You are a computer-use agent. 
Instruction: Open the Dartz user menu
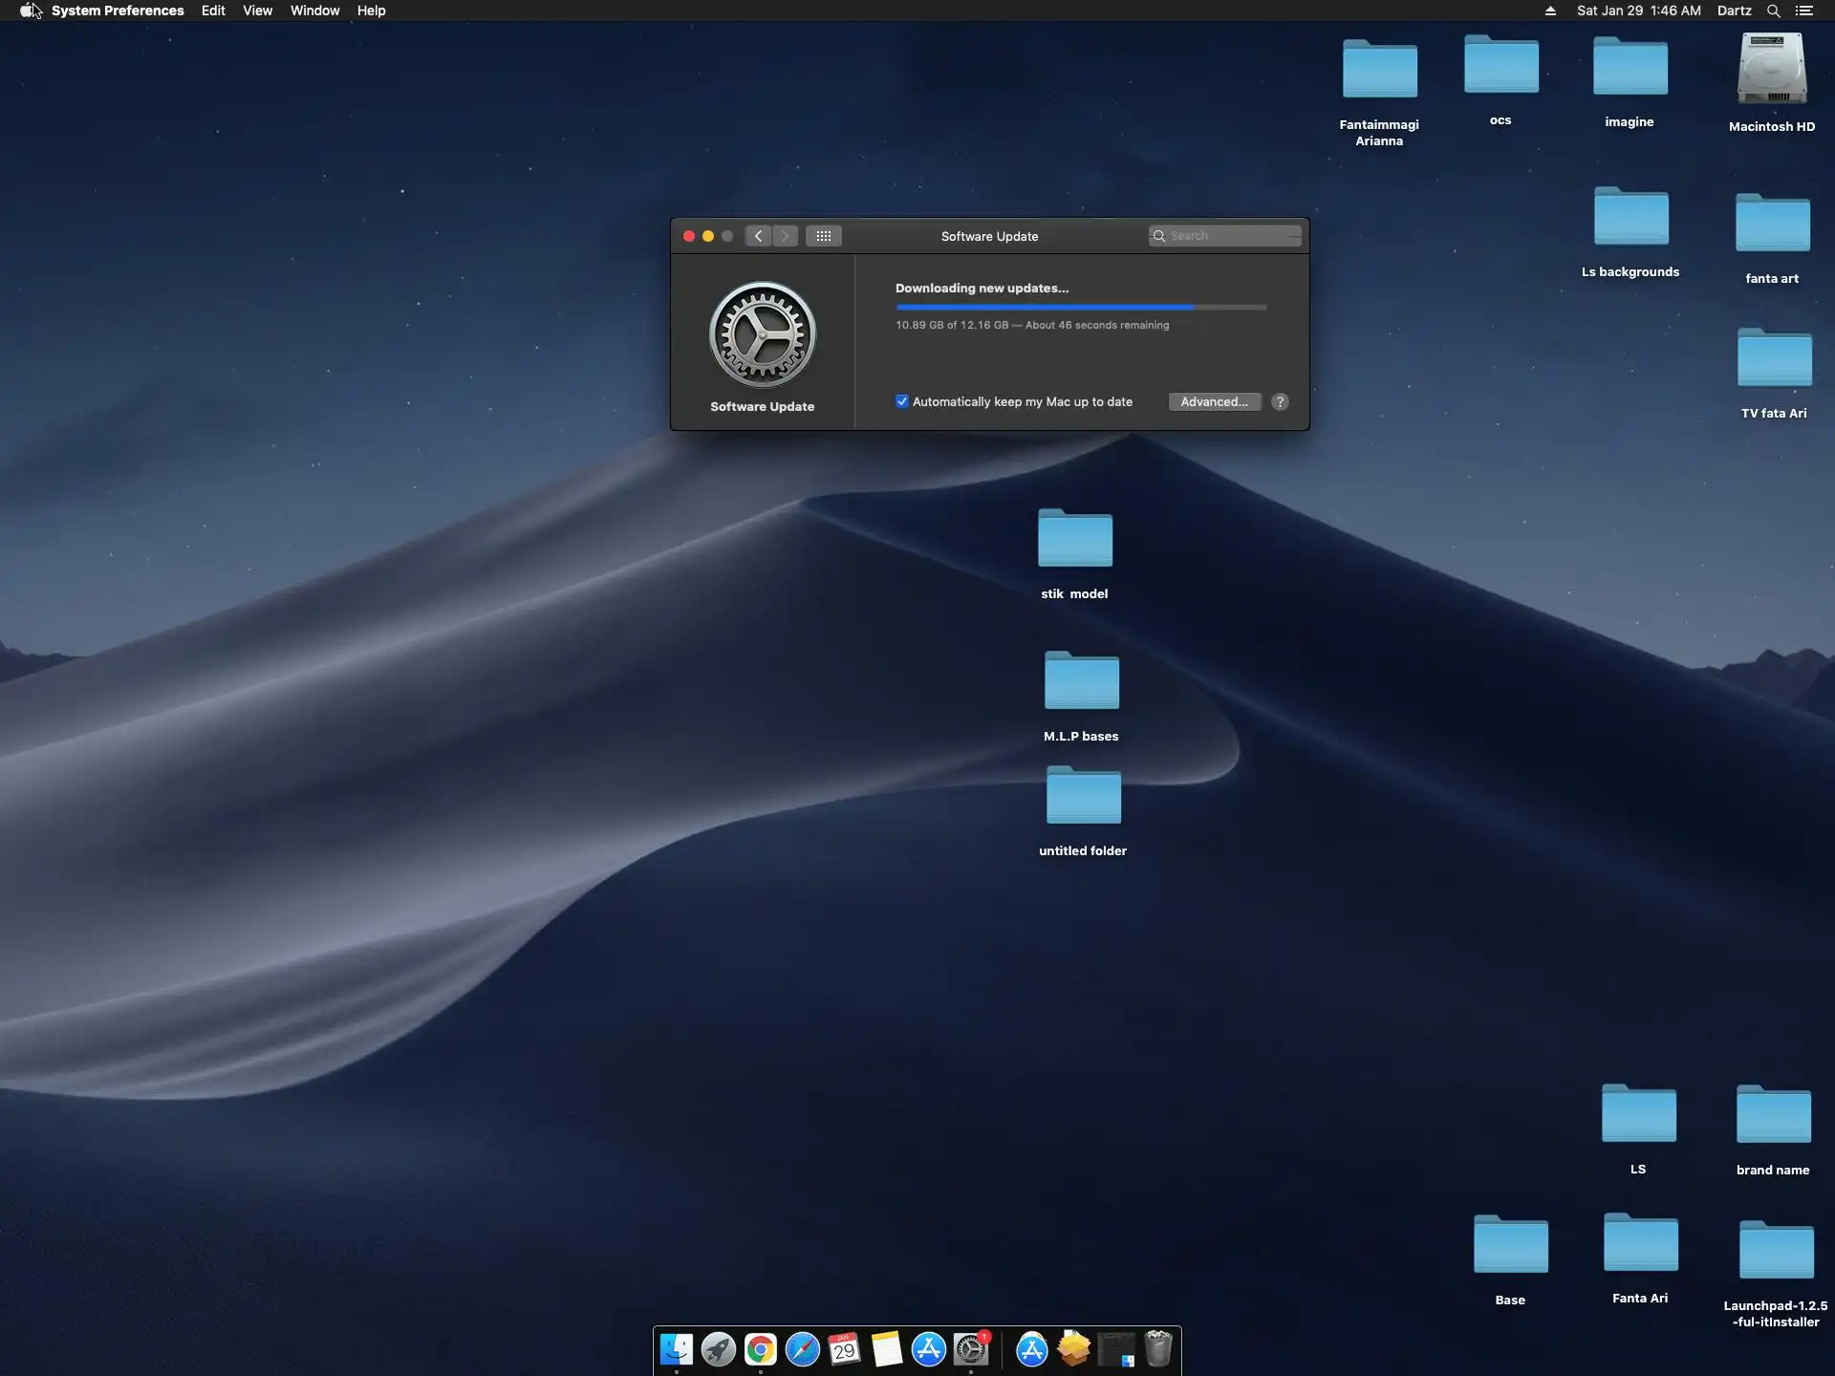point(1734,11)
